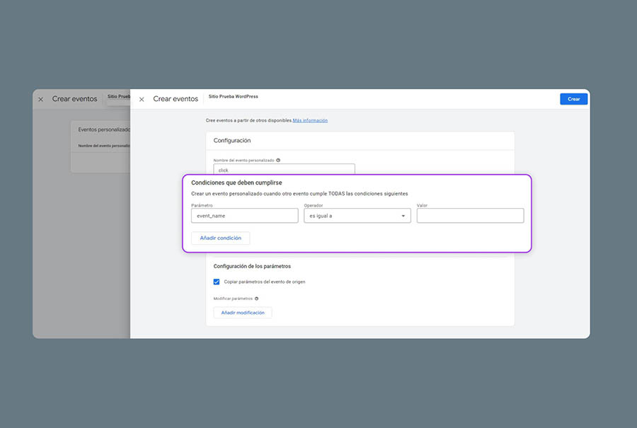Click the Operador dropdown arrow

403,216
